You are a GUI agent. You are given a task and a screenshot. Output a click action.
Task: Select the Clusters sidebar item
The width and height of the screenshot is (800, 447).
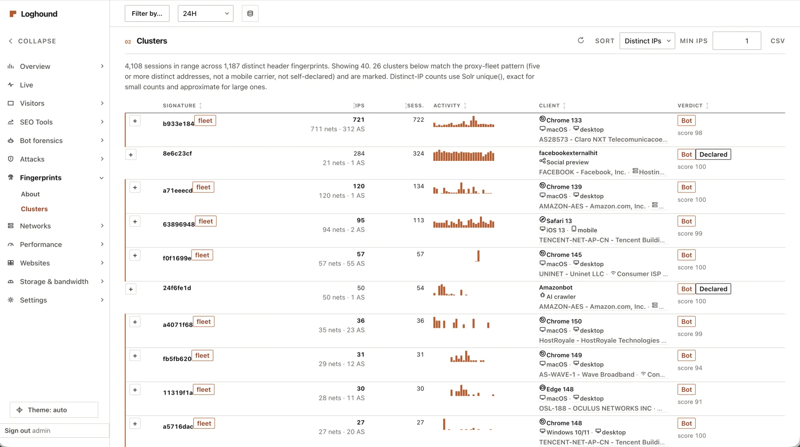[34, 209]
